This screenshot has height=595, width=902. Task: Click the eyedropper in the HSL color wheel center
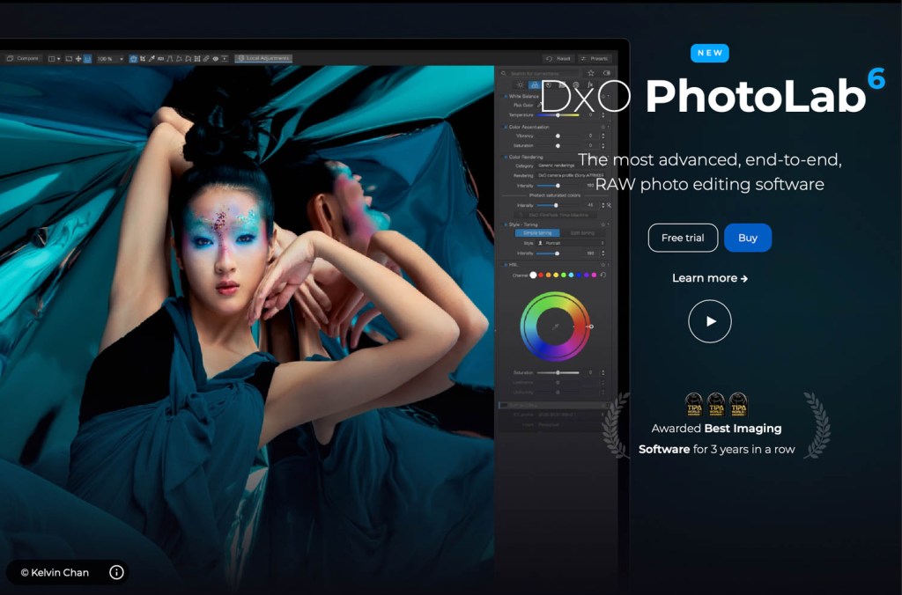555,327
